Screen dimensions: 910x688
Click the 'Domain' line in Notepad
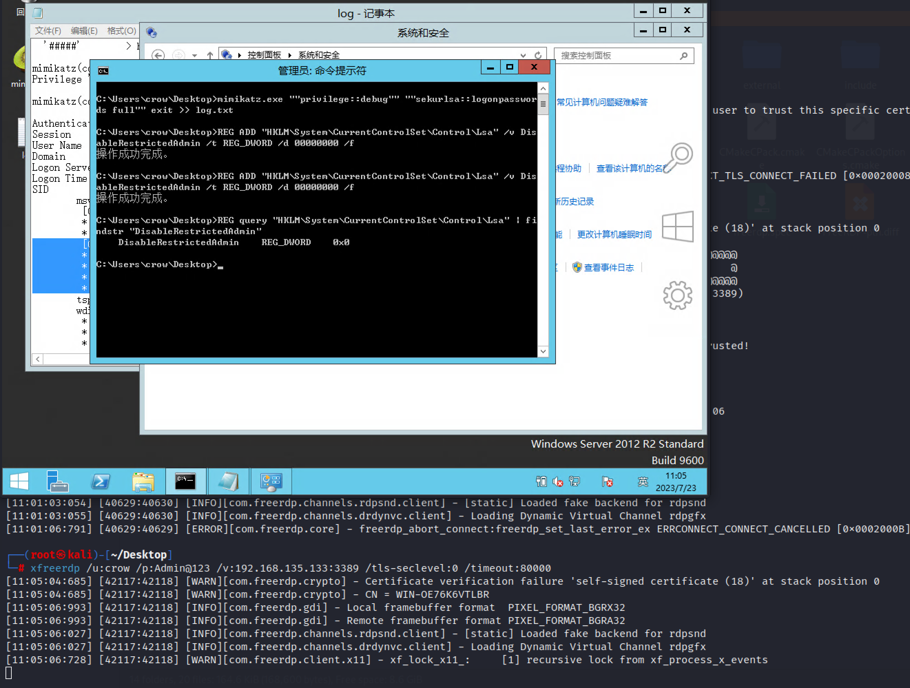(x=49, y=157)
